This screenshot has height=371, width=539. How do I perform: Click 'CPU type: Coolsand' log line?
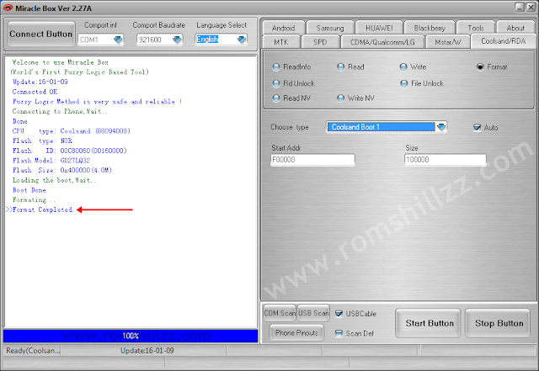[71, 131]
